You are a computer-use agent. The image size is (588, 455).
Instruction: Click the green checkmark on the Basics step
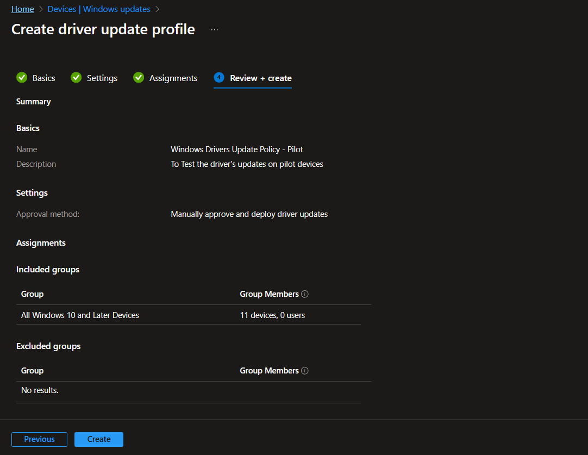21,78
